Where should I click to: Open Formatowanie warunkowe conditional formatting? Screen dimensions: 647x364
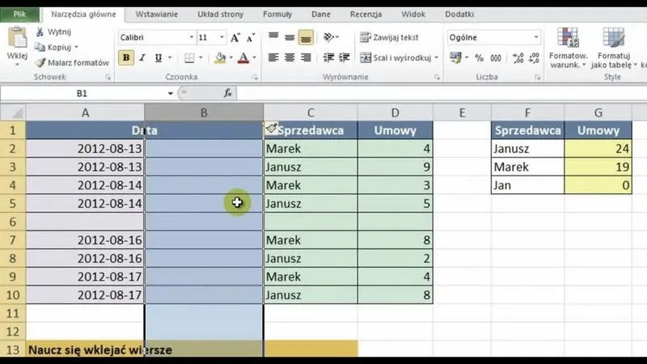[568, 47]
